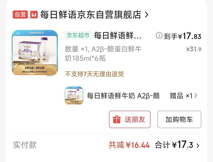Open the milk product main thumbnail
The width and height of the screenshot is (213, 162).
(35, 53)
